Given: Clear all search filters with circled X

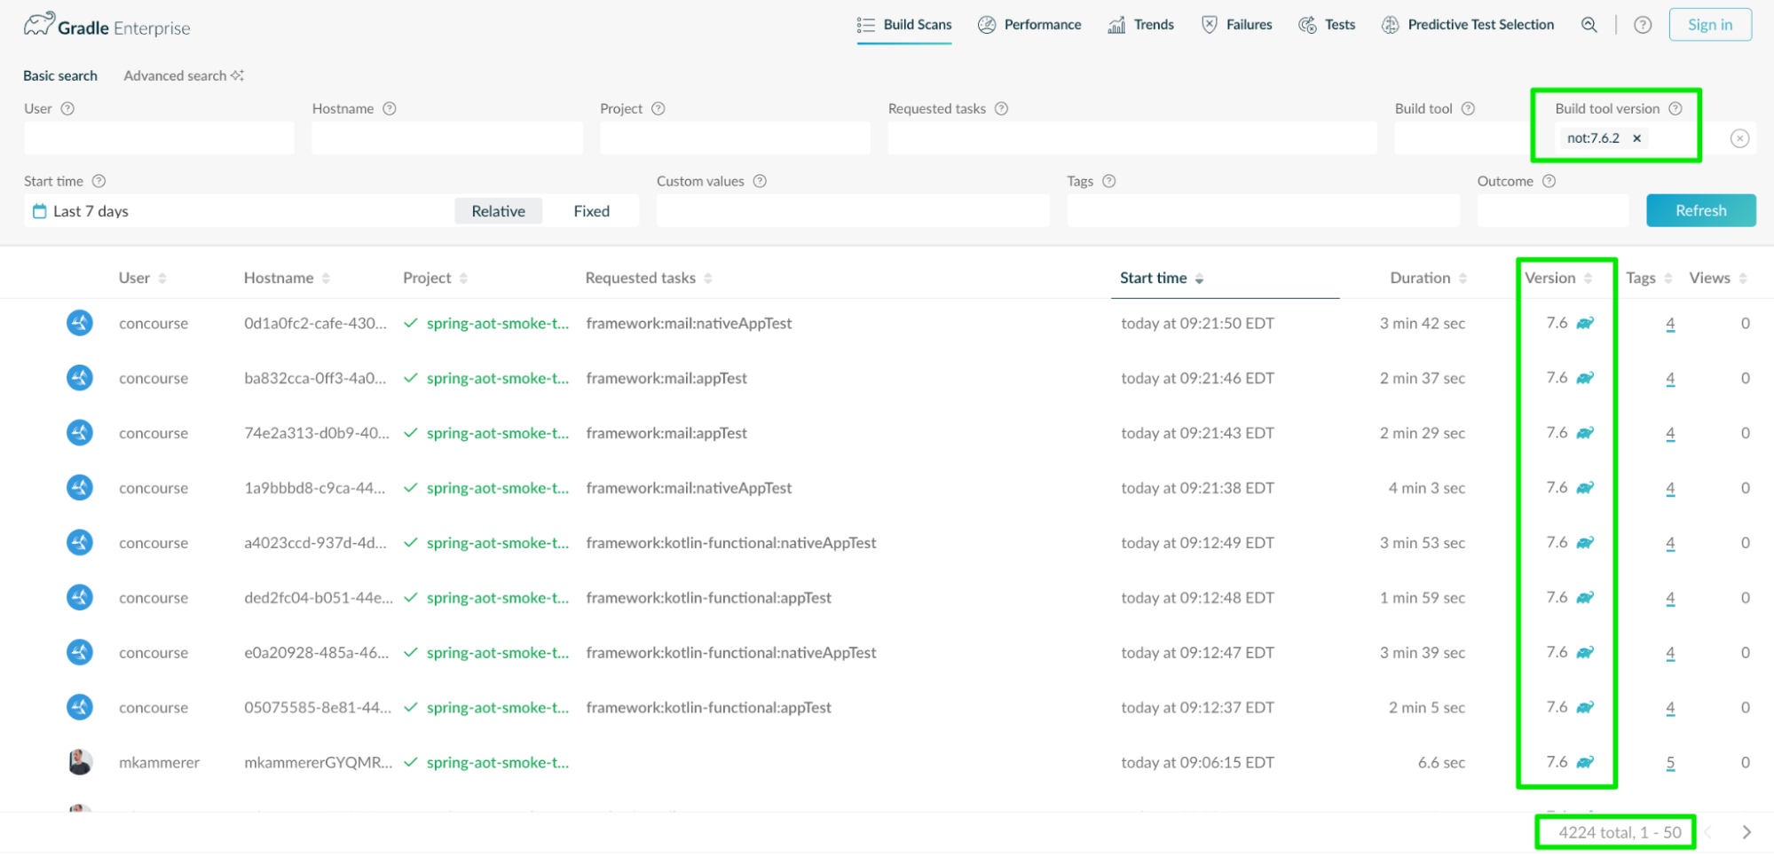Looking at the screenshot, I should [1739, 138].
